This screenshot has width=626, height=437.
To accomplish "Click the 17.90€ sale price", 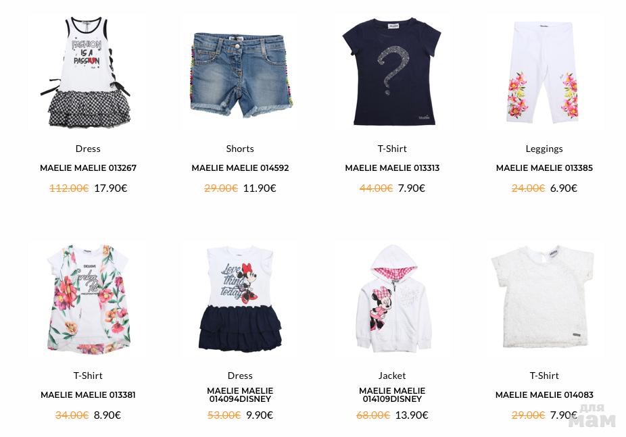I will [111, 188].
